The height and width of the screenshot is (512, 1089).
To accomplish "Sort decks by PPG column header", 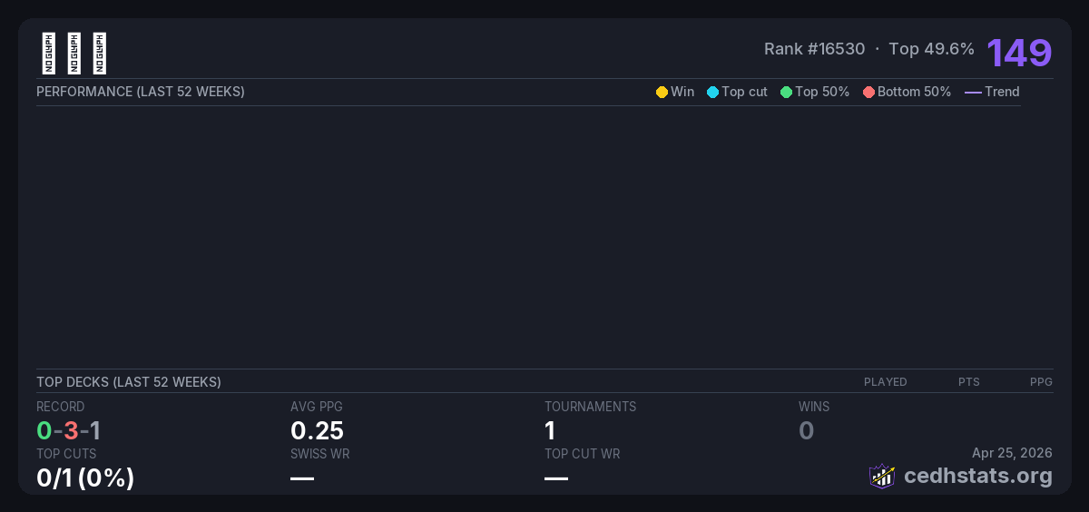I will click(x=1041, y=382).
